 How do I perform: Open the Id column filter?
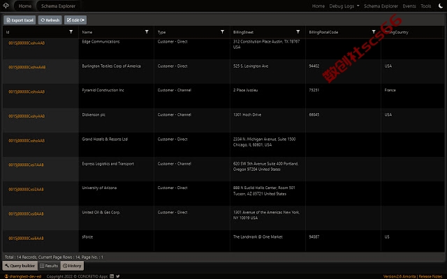coord(71,32)
